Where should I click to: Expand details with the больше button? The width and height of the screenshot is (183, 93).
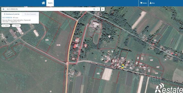16,26
